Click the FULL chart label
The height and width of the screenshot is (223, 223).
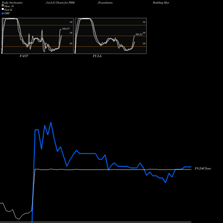[97, 56]
